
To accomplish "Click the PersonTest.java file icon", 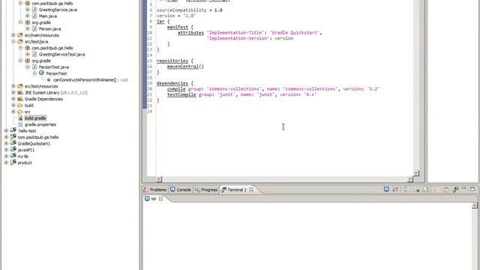I will [34, 67].
